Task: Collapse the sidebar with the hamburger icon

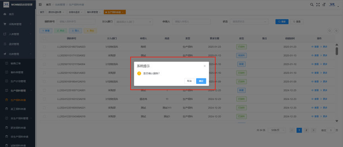Action: click(40, 4)
